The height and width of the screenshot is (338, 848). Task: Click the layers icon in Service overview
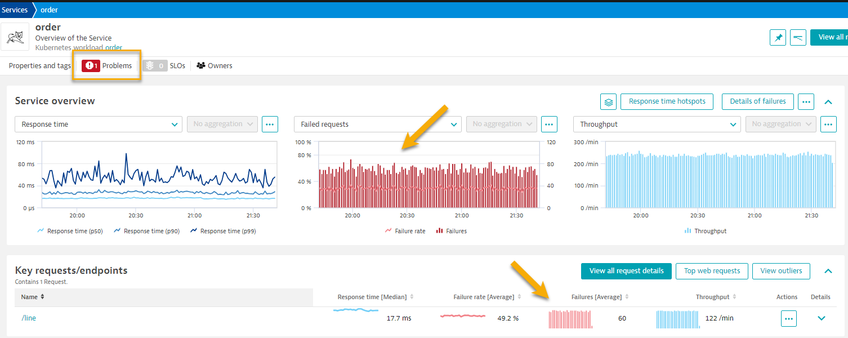[608, 102]
